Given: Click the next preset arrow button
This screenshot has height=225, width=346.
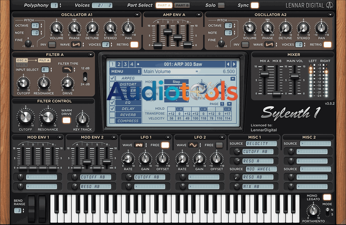Looking at the screenshot, I should 233,63.
